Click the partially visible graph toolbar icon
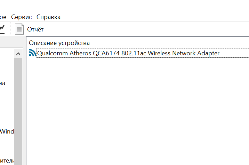The image size is (249, 165). [2, 29]
